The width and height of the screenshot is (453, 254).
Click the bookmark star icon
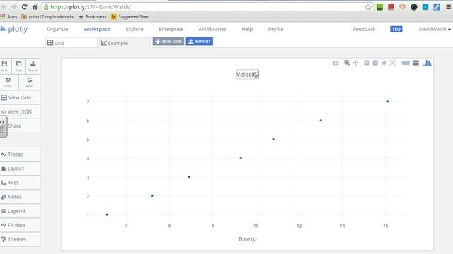tap(368, 7)
